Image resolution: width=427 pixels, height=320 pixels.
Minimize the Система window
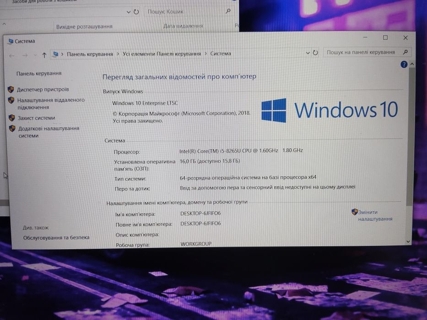click(x=366, y=37)
